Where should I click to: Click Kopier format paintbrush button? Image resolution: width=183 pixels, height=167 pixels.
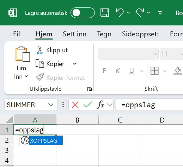[60, 78]
